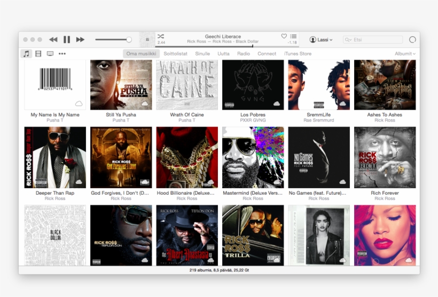The width and height of the screenshot is (438, 297).
Task: Click cloud icon on Los Pobres cover
Action: (277, 104)
